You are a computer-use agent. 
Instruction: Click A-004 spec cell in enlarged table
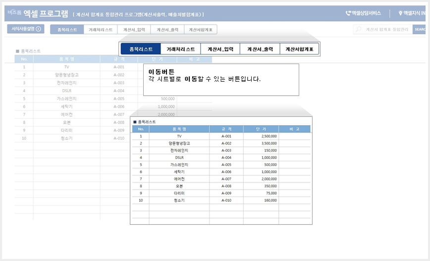(226, 157)
